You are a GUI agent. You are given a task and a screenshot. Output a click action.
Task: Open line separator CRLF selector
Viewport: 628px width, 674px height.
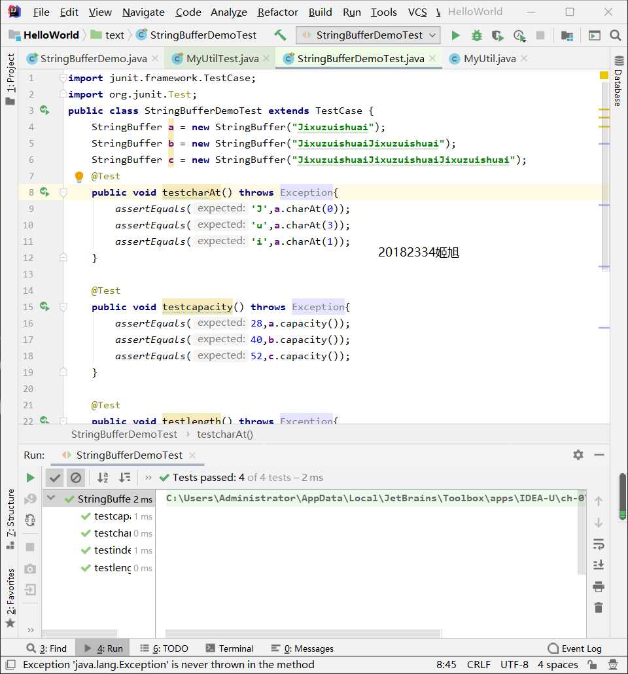[x=478, y=665]
